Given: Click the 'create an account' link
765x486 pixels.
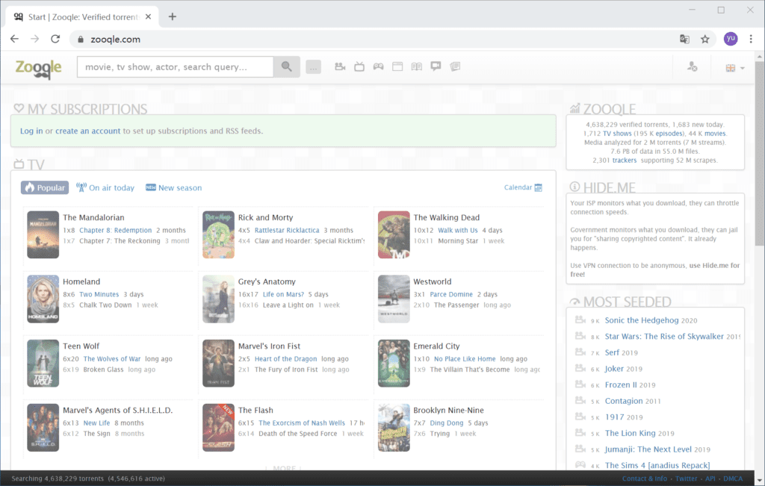Looking at the screenshot, I should click(87, 131).
